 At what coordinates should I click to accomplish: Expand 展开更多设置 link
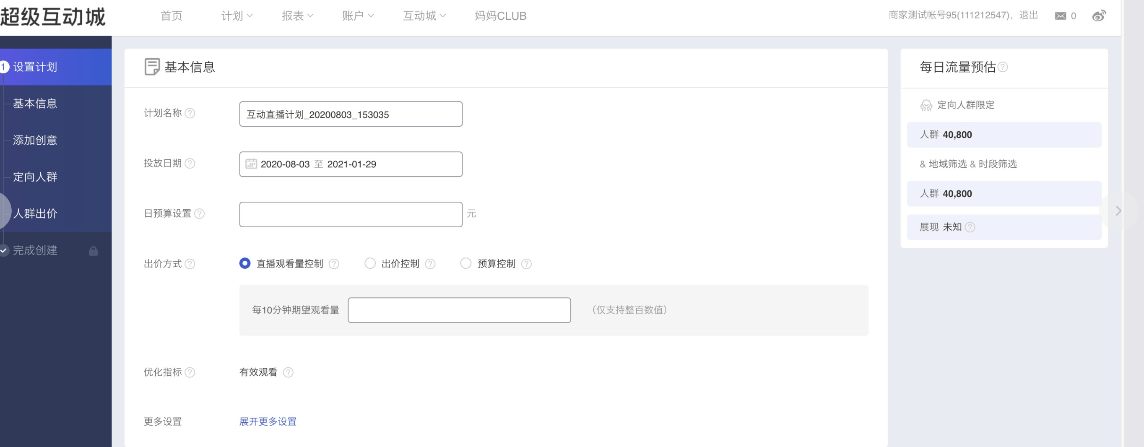point(268,421)
